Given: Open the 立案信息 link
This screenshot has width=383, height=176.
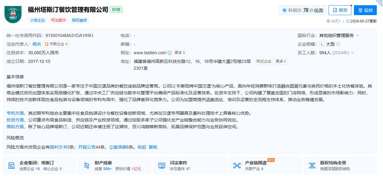Looking at the screenshot, I should pos(118,147).
